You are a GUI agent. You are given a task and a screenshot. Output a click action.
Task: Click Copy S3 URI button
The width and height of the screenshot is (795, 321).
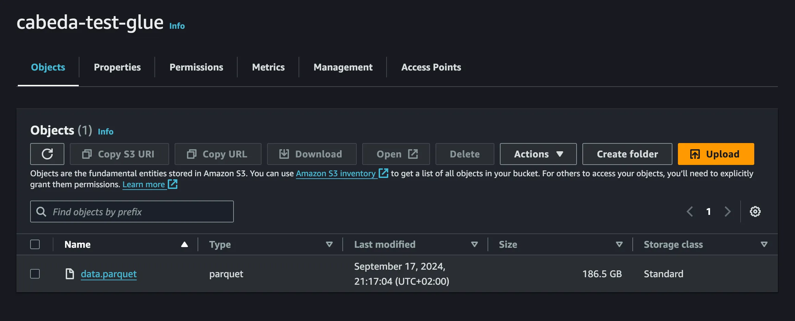point(119,154)
